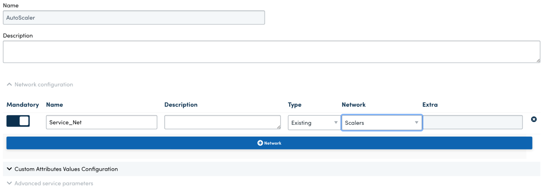Image resolution: width=550 pixels, height=196 pixels.
Task: Click the top Description box resize handle
Action: click(538, 60)
